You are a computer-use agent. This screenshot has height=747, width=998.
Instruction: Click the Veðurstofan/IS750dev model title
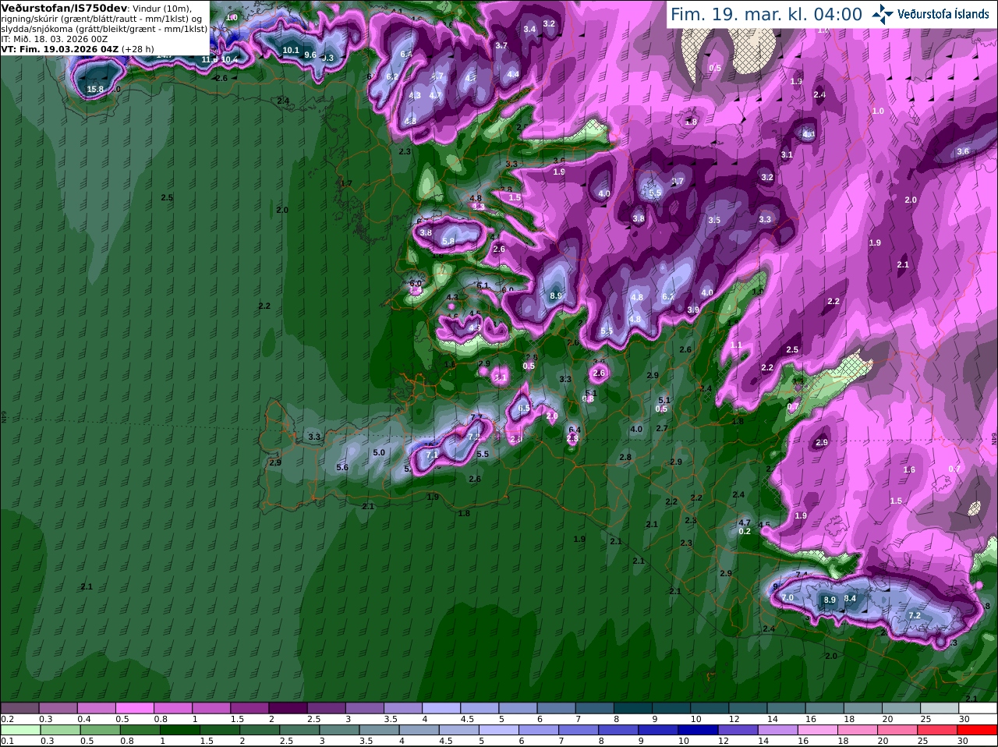click(x=62, y=8)
